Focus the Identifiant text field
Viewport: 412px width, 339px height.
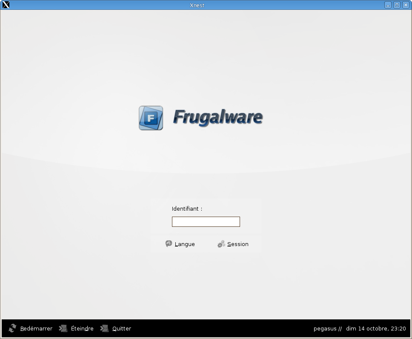click(206, 222)
